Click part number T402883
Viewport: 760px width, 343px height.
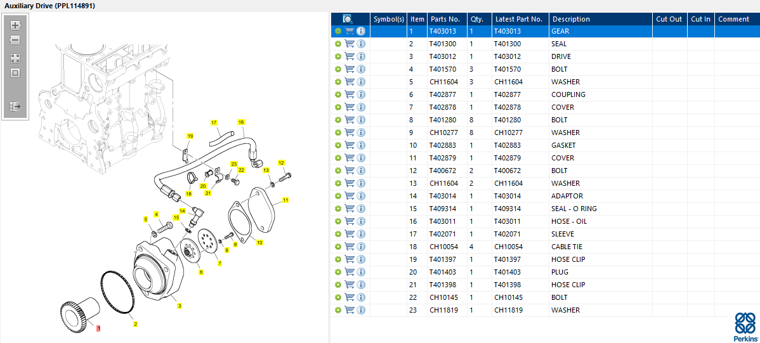click(443, 145)
